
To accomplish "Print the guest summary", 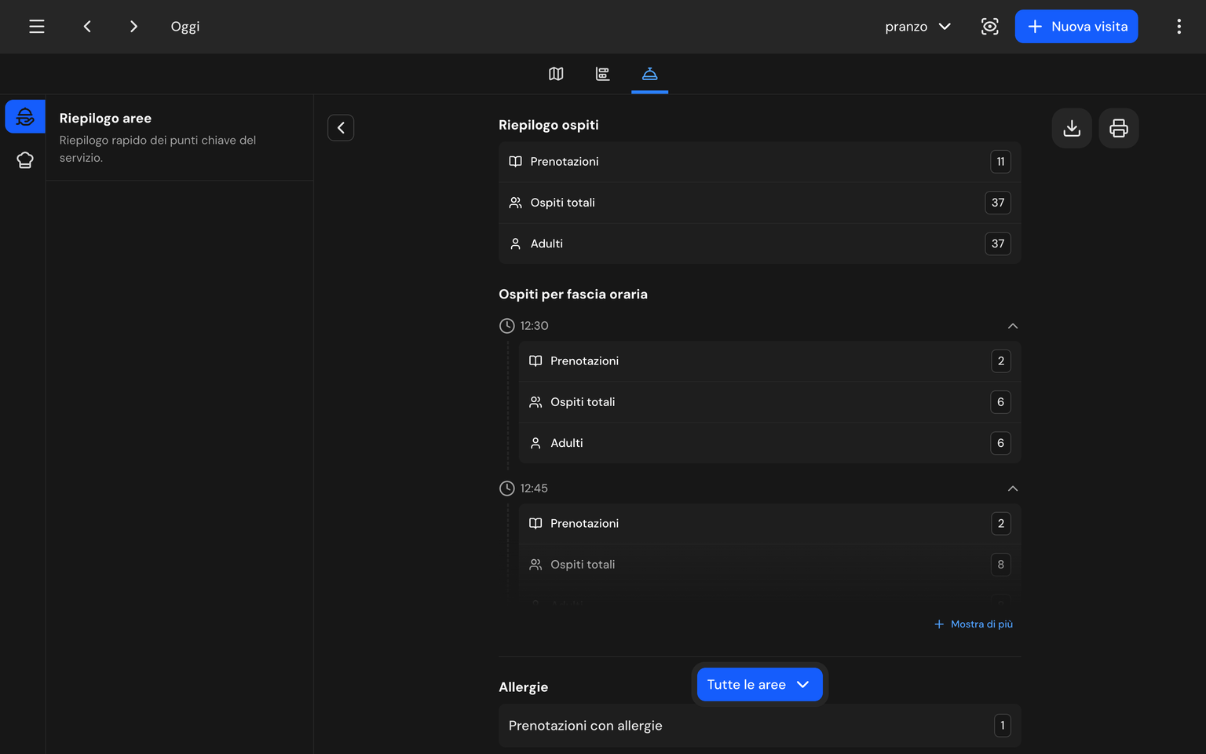I will (1119, 128).
